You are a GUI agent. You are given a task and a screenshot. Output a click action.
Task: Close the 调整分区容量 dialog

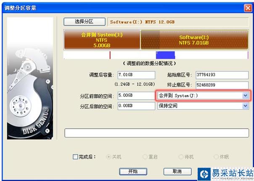248,8
